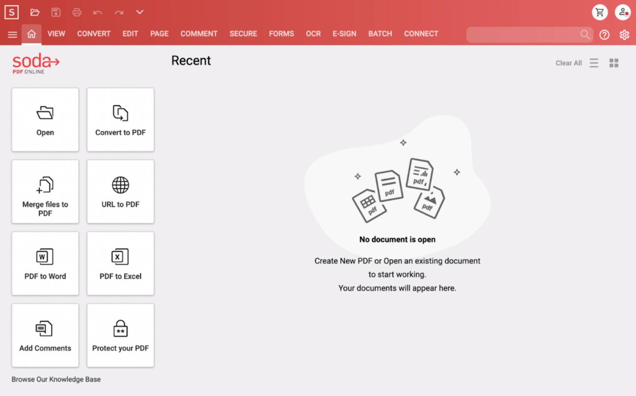Click the print icon in the toolbar

tap(77, 12)
